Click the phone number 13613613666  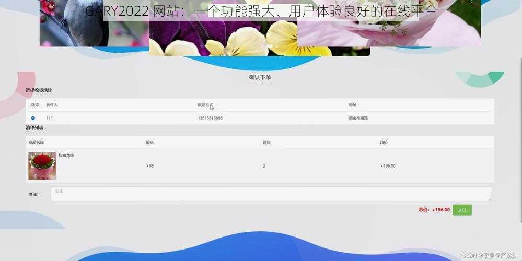pos(210,118)
